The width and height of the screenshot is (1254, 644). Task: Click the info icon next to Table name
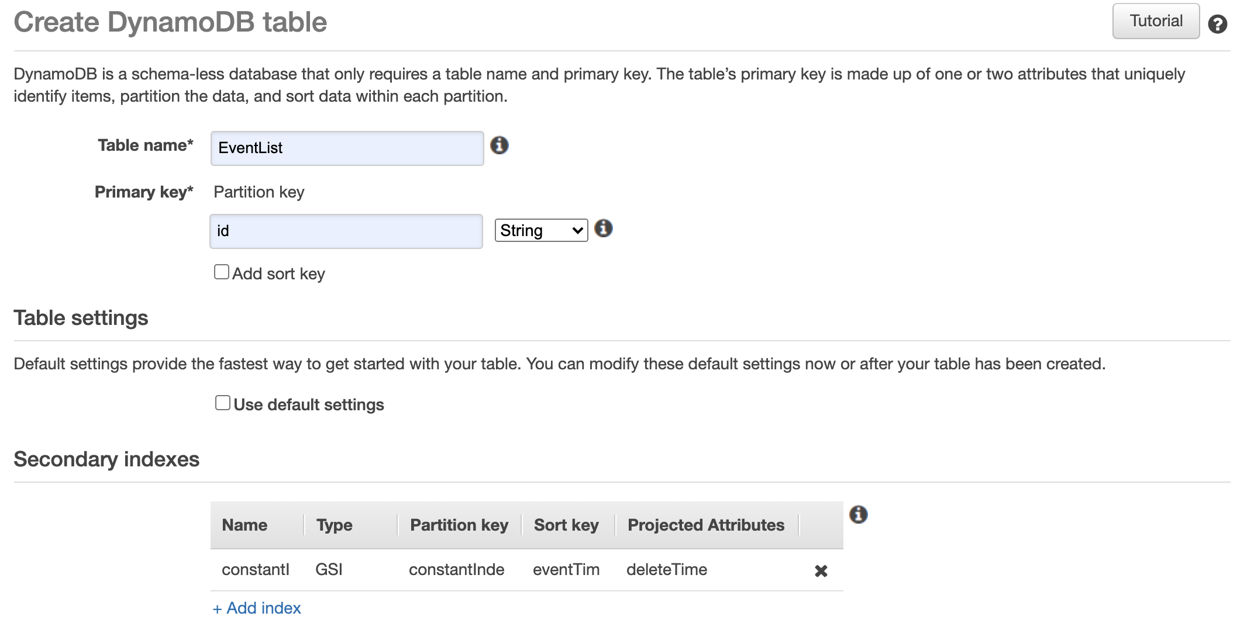pos(499,146)
